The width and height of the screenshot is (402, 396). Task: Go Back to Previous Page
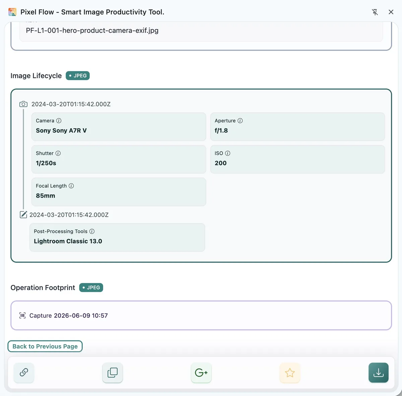pos(45,346)
